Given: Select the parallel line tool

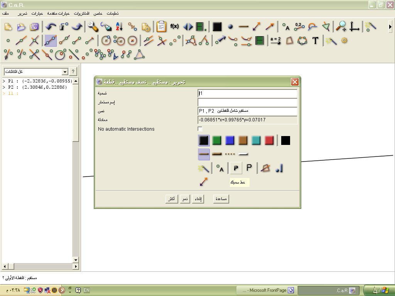Looking at the screenshot, I should (x=149, y=40).
